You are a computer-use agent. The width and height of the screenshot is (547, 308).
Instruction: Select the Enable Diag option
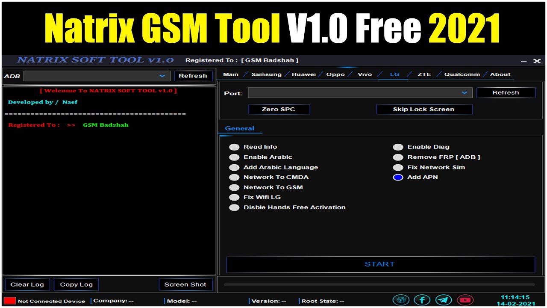(421, 147)
